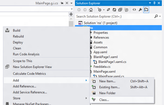Open the Pending Changes Filter clock icon
Image resolution: width=164 pixels, height=105 pixels.
99,10
